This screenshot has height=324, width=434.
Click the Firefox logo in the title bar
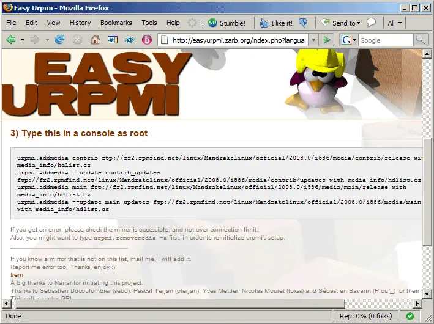click(x=8, y=7)
